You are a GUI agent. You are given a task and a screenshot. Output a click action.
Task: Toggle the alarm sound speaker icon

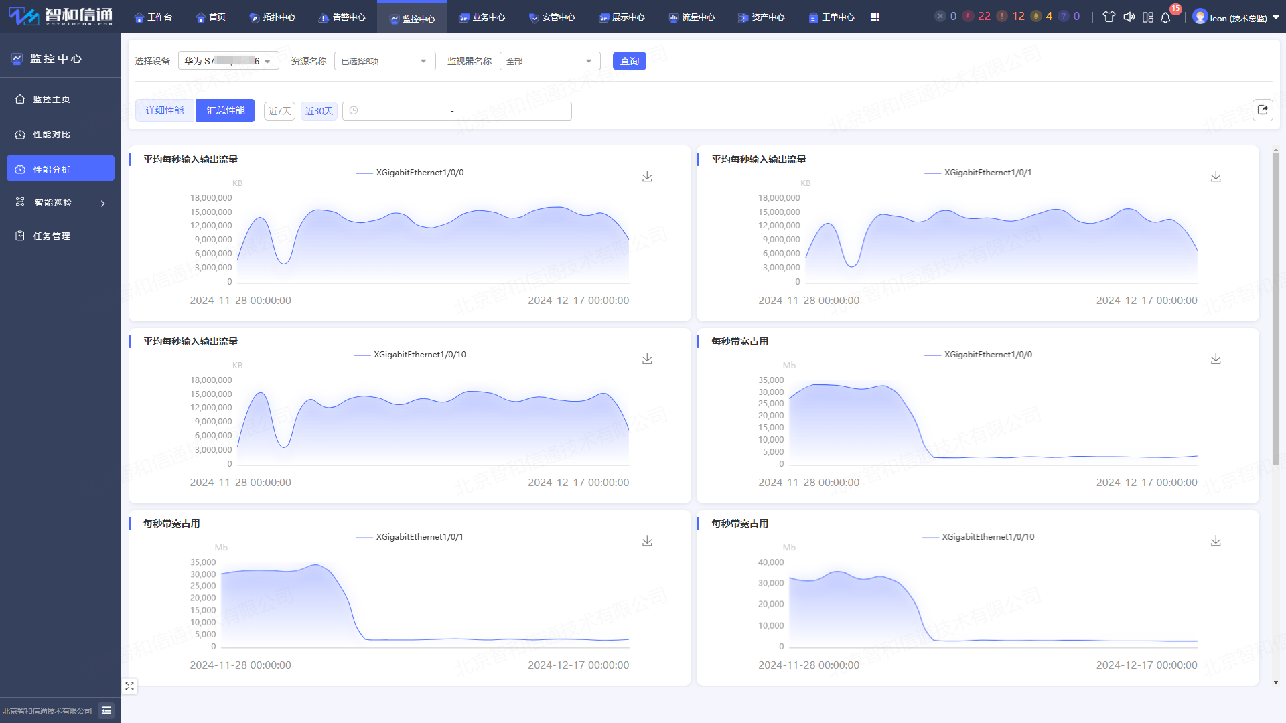(1129, 17)
